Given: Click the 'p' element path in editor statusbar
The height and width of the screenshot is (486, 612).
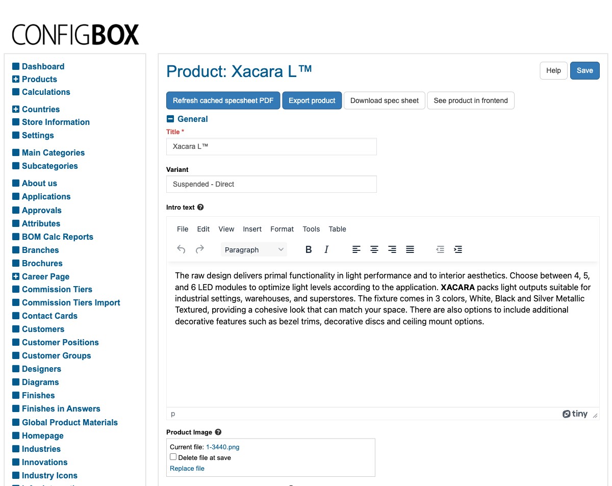Looking at the screenshot, I should pos(173,414).
